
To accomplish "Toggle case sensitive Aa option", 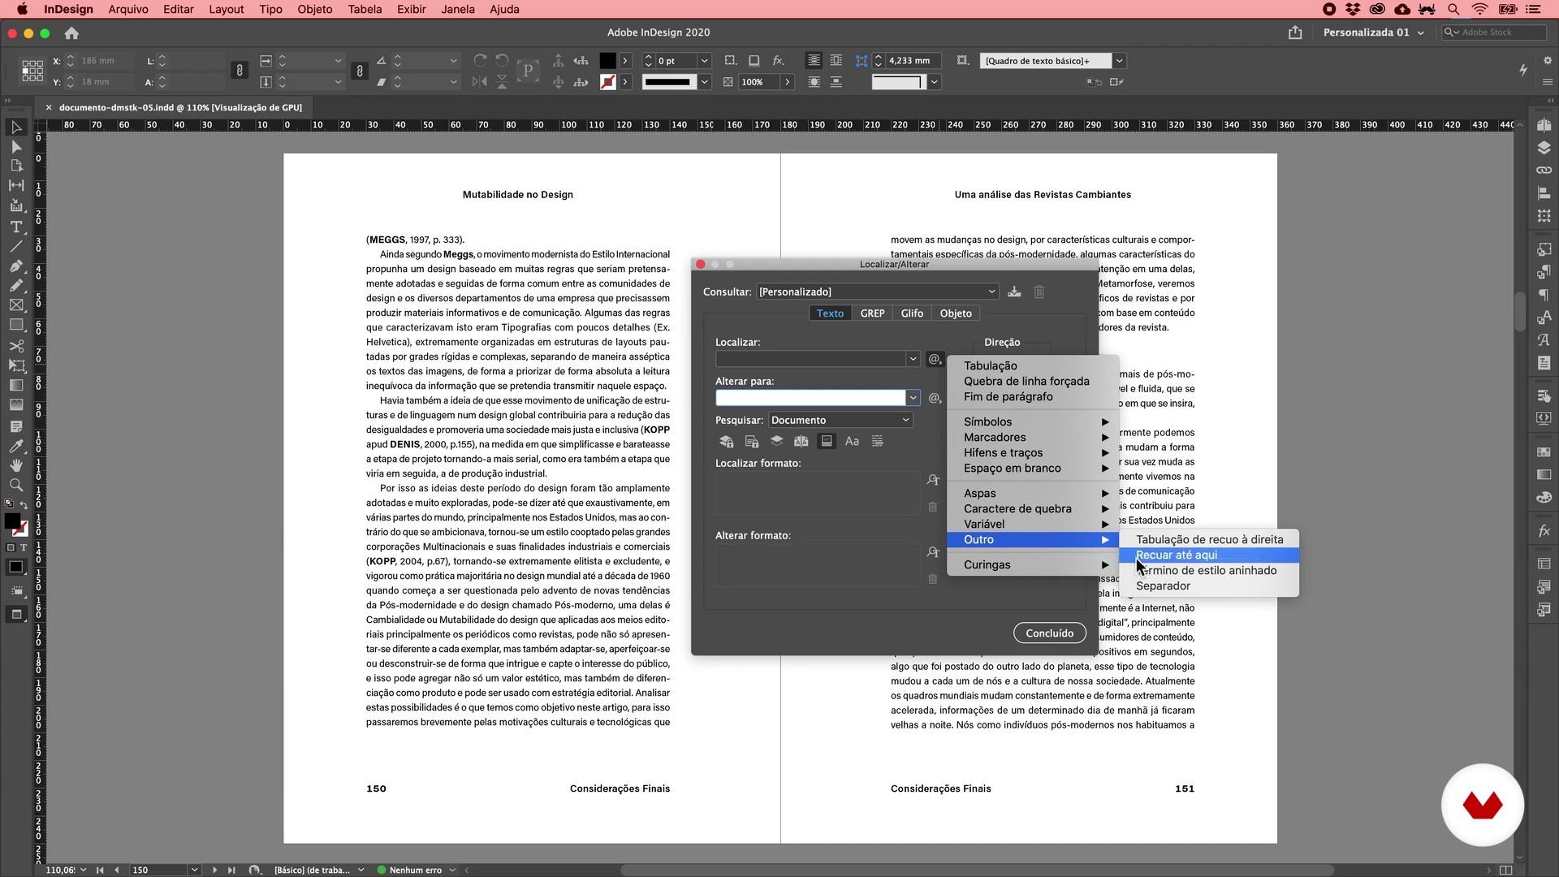I will (x=852, y=441).
